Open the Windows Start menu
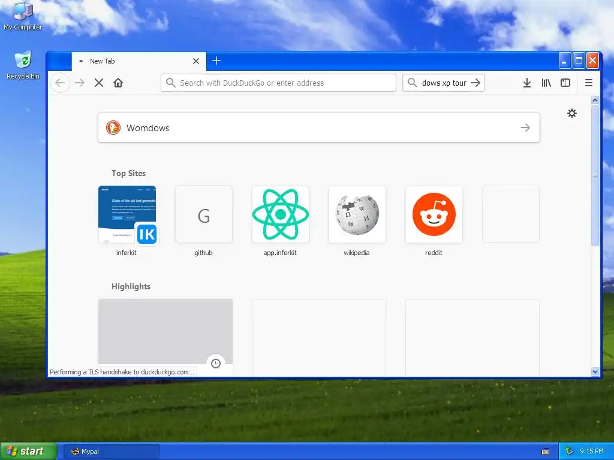 tap(29, 451)
